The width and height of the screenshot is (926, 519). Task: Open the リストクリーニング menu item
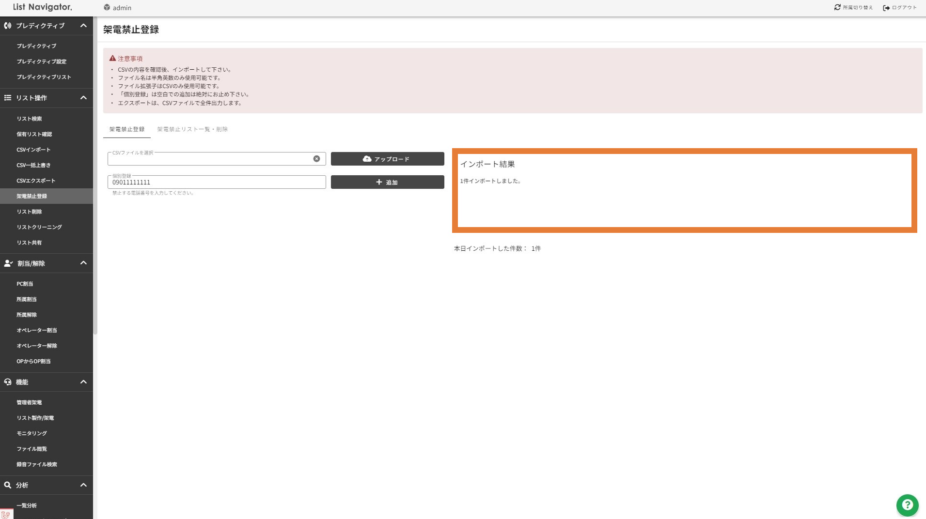39,227
